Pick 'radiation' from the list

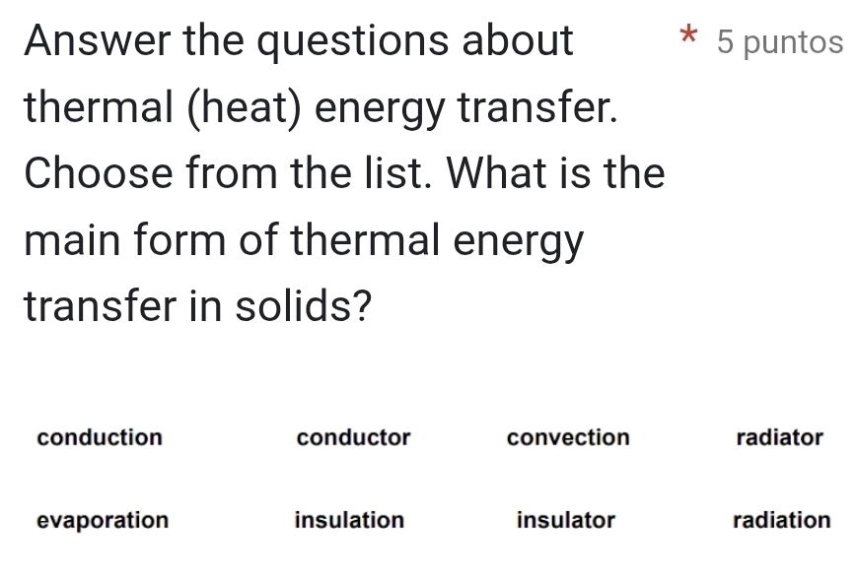781,520
